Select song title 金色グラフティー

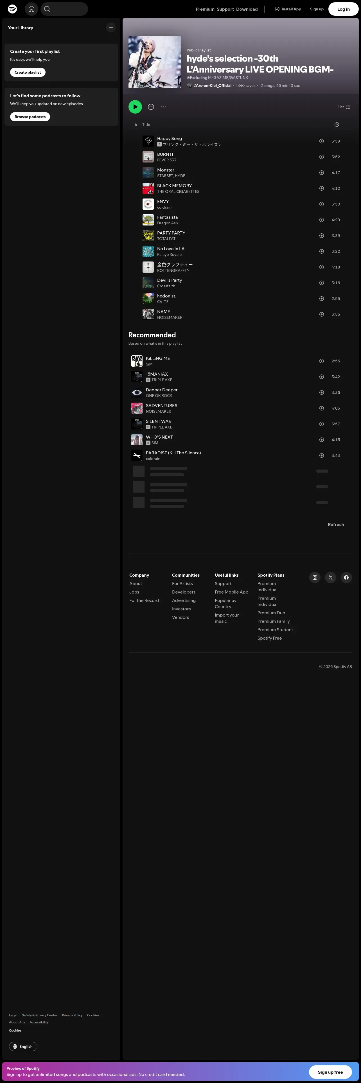point(175,265)
